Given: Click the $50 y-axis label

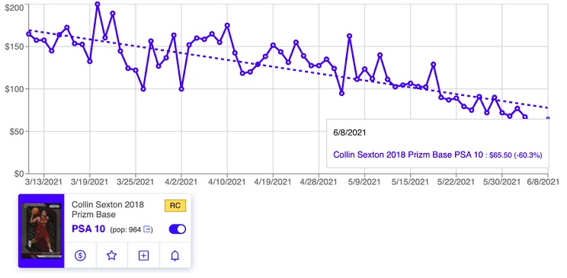Looking at the screenshot, I should click(17, 131).
